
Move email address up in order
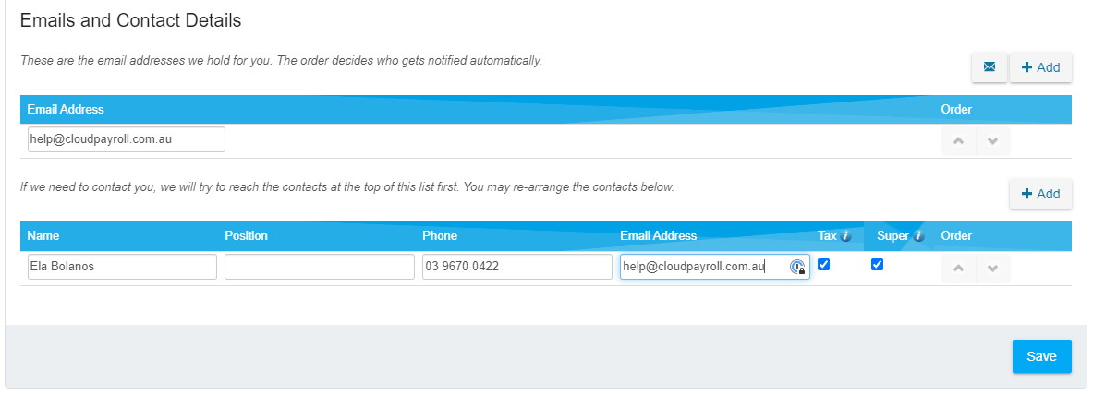(958, 141)
